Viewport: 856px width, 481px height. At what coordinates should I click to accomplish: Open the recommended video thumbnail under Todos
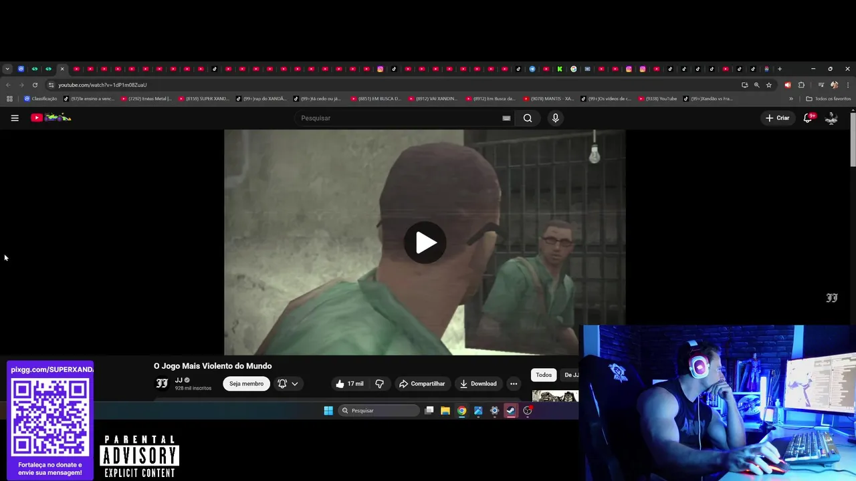555,395
